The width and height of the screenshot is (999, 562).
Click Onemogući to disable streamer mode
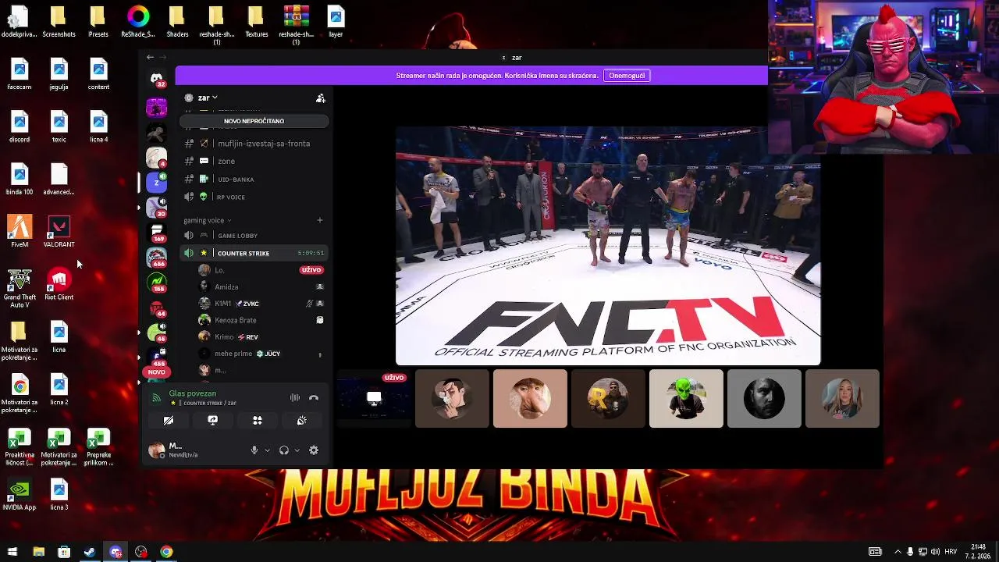(627, 76)
